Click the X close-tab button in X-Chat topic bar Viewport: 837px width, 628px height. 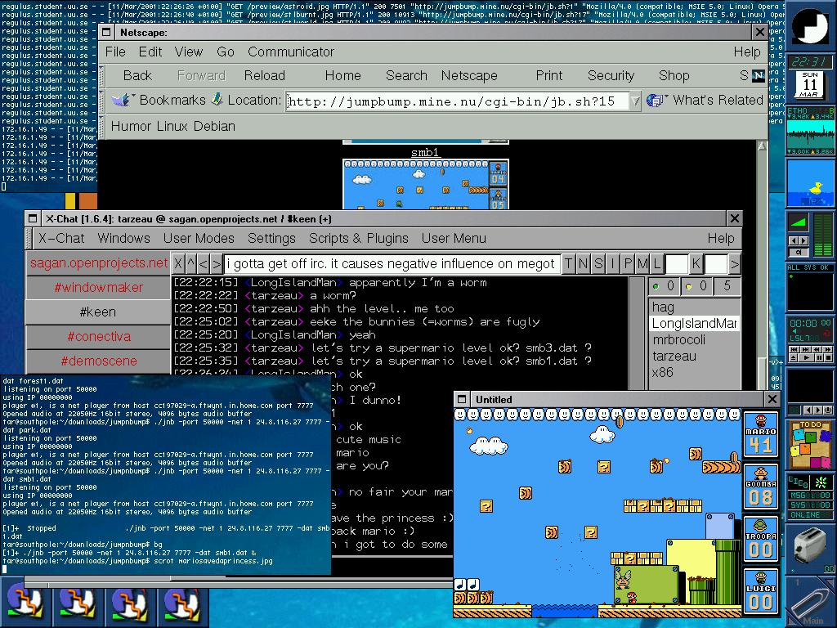tap(177, 264)
